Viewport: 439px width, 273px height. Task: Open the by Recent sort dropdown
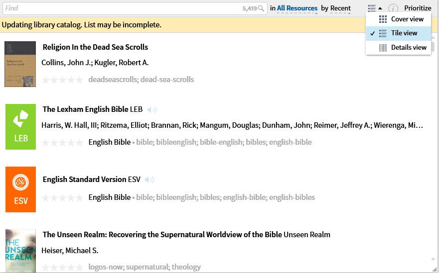point(340,8)
